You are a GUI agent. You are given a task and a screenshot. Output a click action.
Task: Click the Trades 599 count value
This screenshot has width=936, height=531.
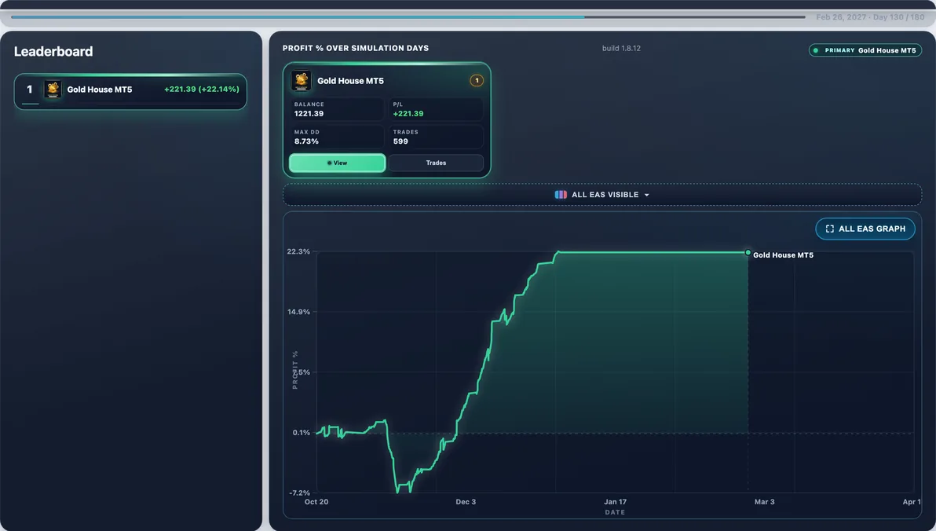(400, 141)
